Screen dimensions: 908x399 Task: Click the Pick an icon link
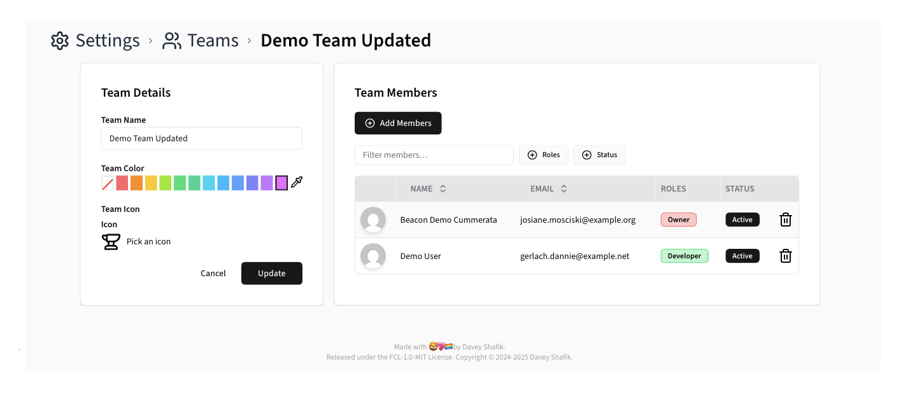(147, 241)
